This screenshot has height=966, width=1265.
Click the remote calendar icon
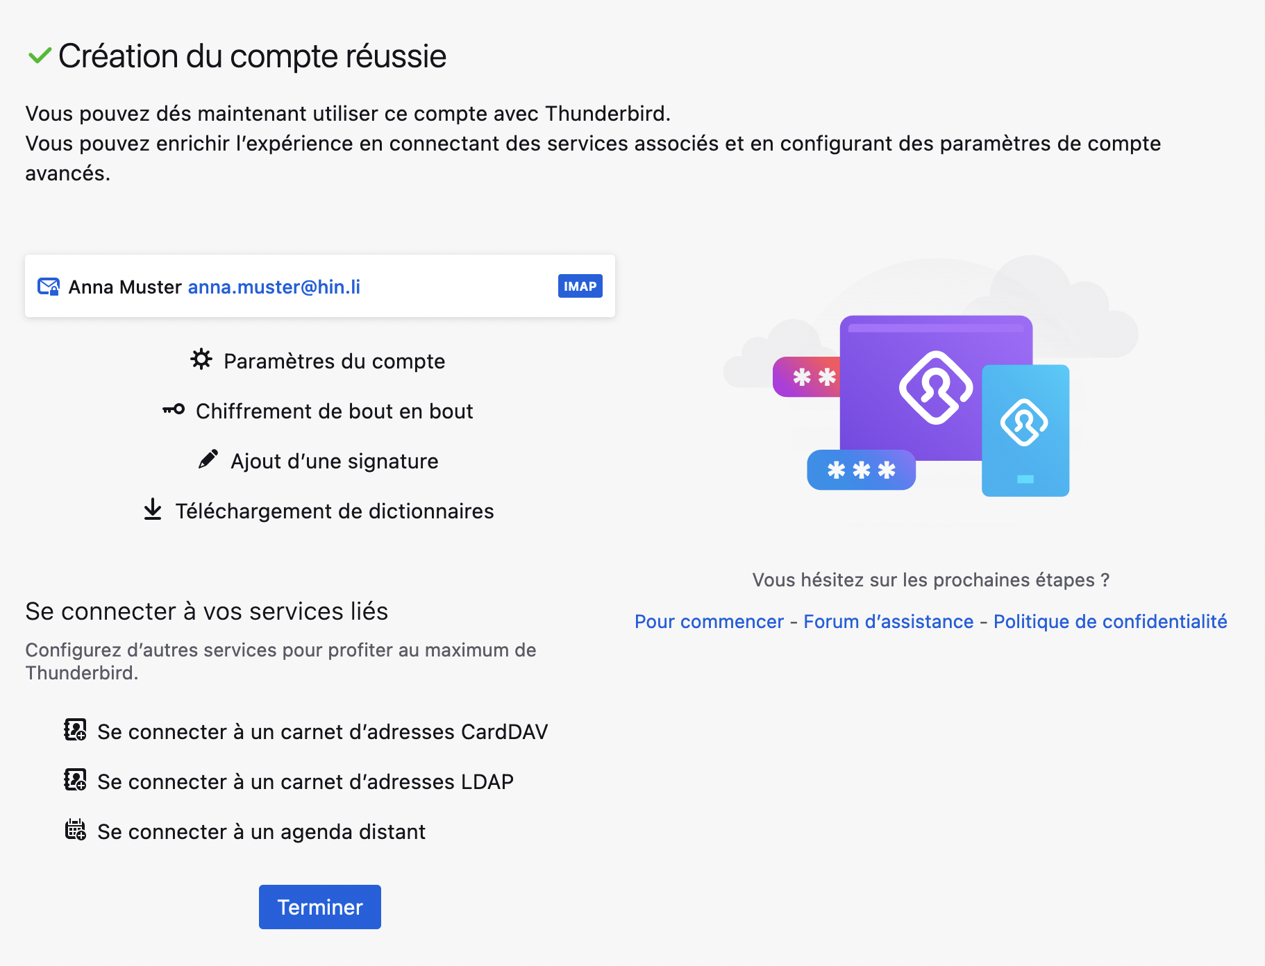[x=75, y=830]
